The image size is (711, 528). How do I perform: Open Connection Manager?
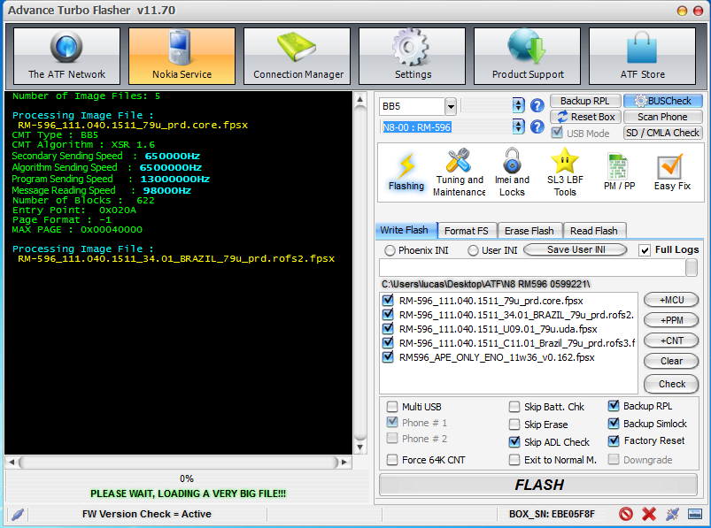(297, 56)
